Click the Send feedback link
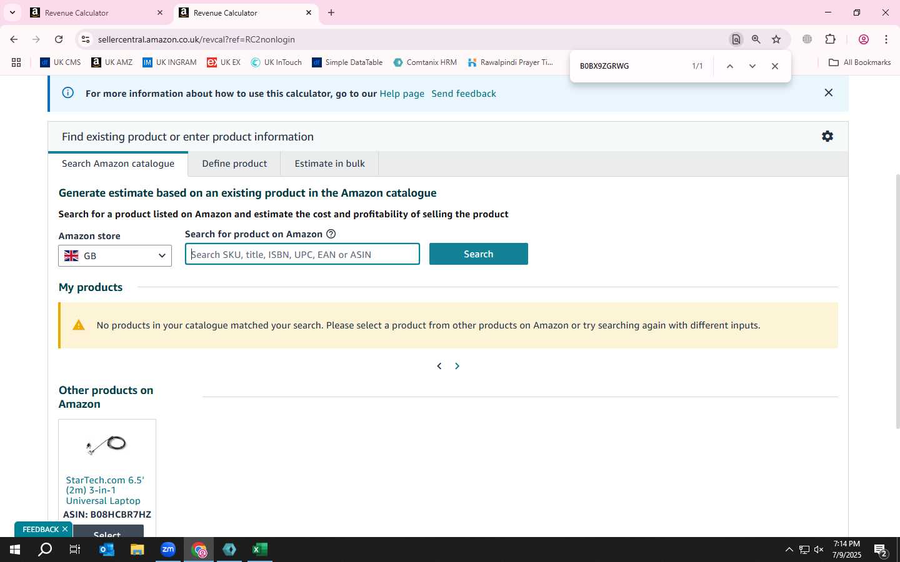Screen dimensions: 900x562 pos(464,94)
